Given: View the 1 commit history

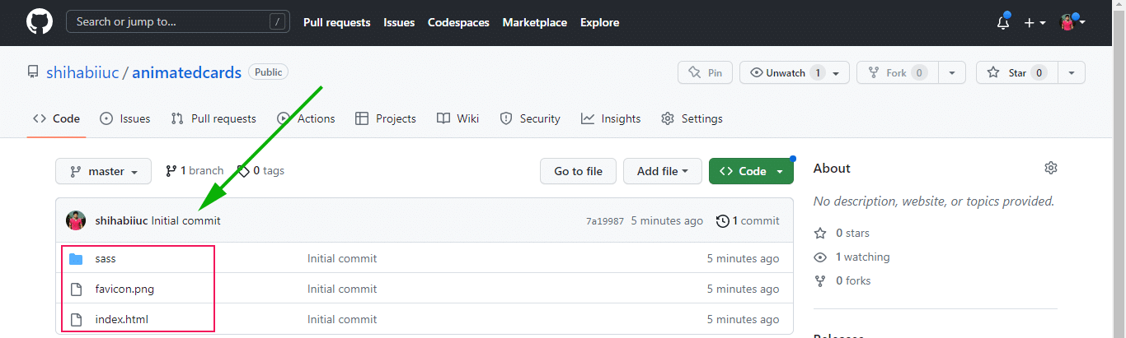Looking at the screenshot, I should pos(748,220).
